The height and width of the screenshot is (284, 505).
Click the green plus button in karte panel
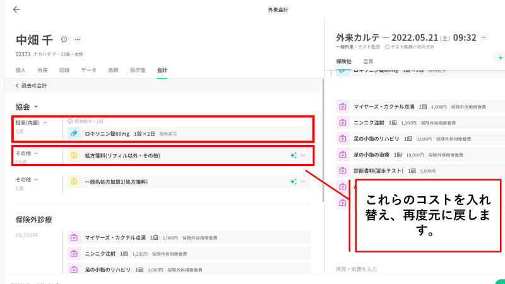(500, 57)
